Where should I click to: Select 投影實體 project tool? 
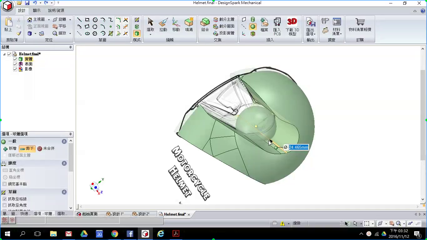pyautogui.click(x=224, y=33)
